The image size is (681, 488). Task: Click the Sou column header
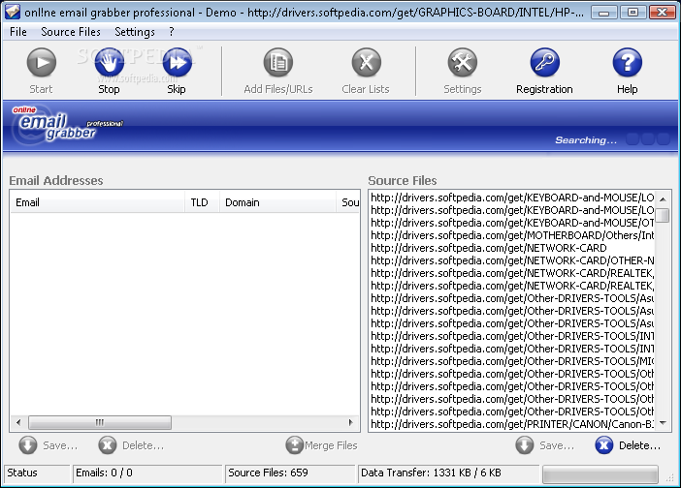coord(348,202)
